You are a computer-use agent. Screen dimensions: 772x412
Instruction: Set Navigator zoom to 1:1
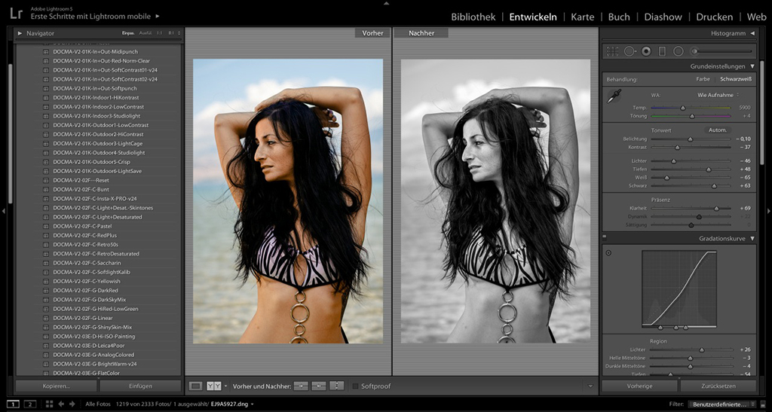pyautogui.click(x=160, y=33)
